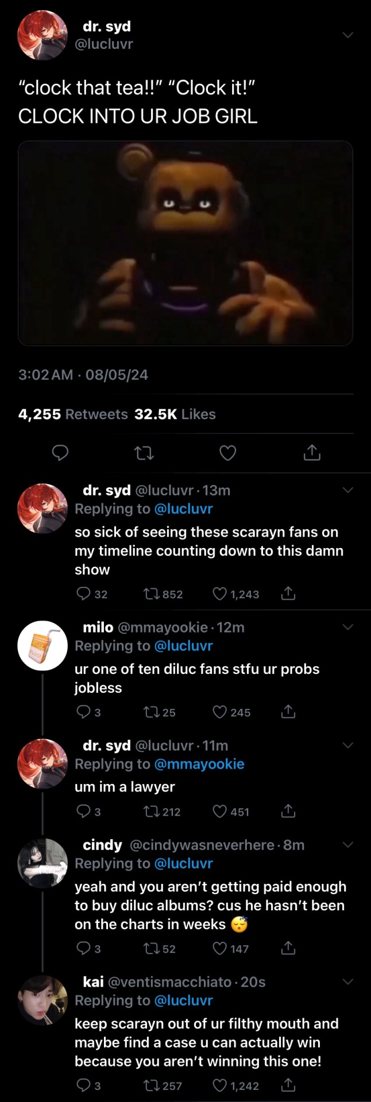Open options chevron on kai's reply

(x=347, y=982)
